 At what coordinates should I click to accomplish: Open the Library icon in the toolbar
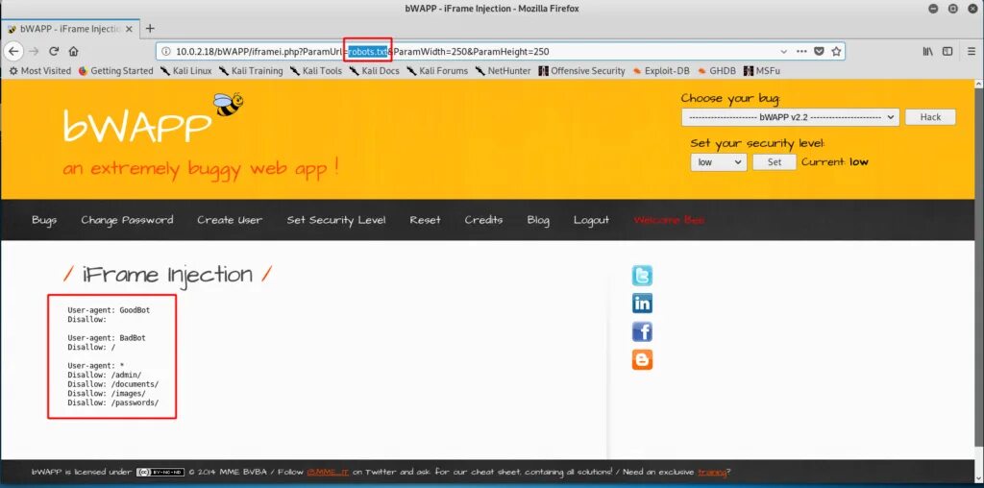(x=927, y=52)
